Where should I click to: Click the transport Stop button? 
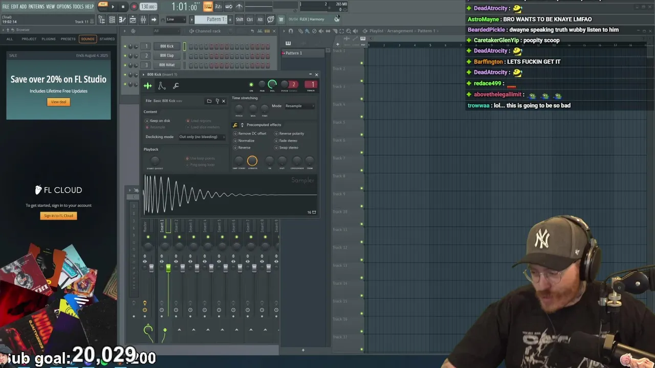click(123, 7)
